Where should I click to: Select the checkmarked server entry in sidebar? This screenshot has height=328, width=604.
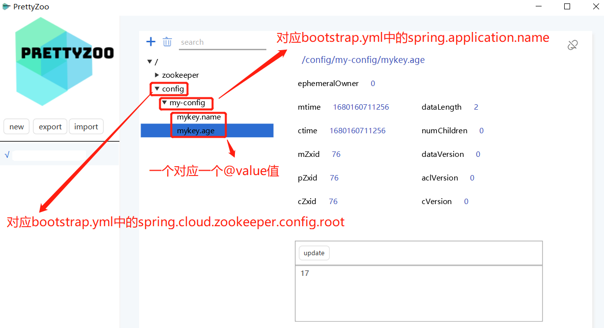point(49,155)
